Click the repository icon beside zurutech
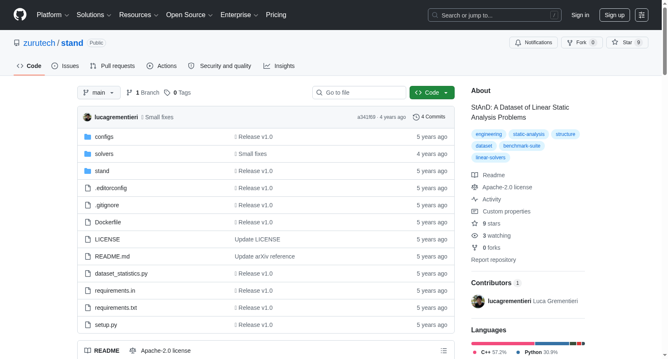 coord(17,43)
